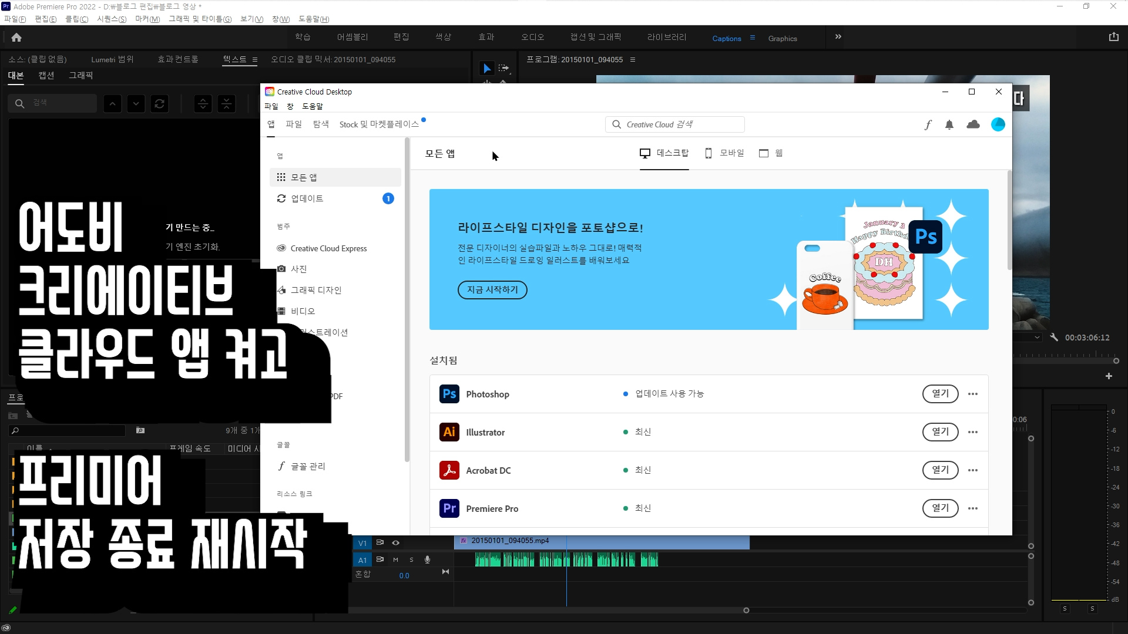Click 열기 button for Illustrator
Viewport: 1128px width, 634px height.
click(x=940, y=432)
